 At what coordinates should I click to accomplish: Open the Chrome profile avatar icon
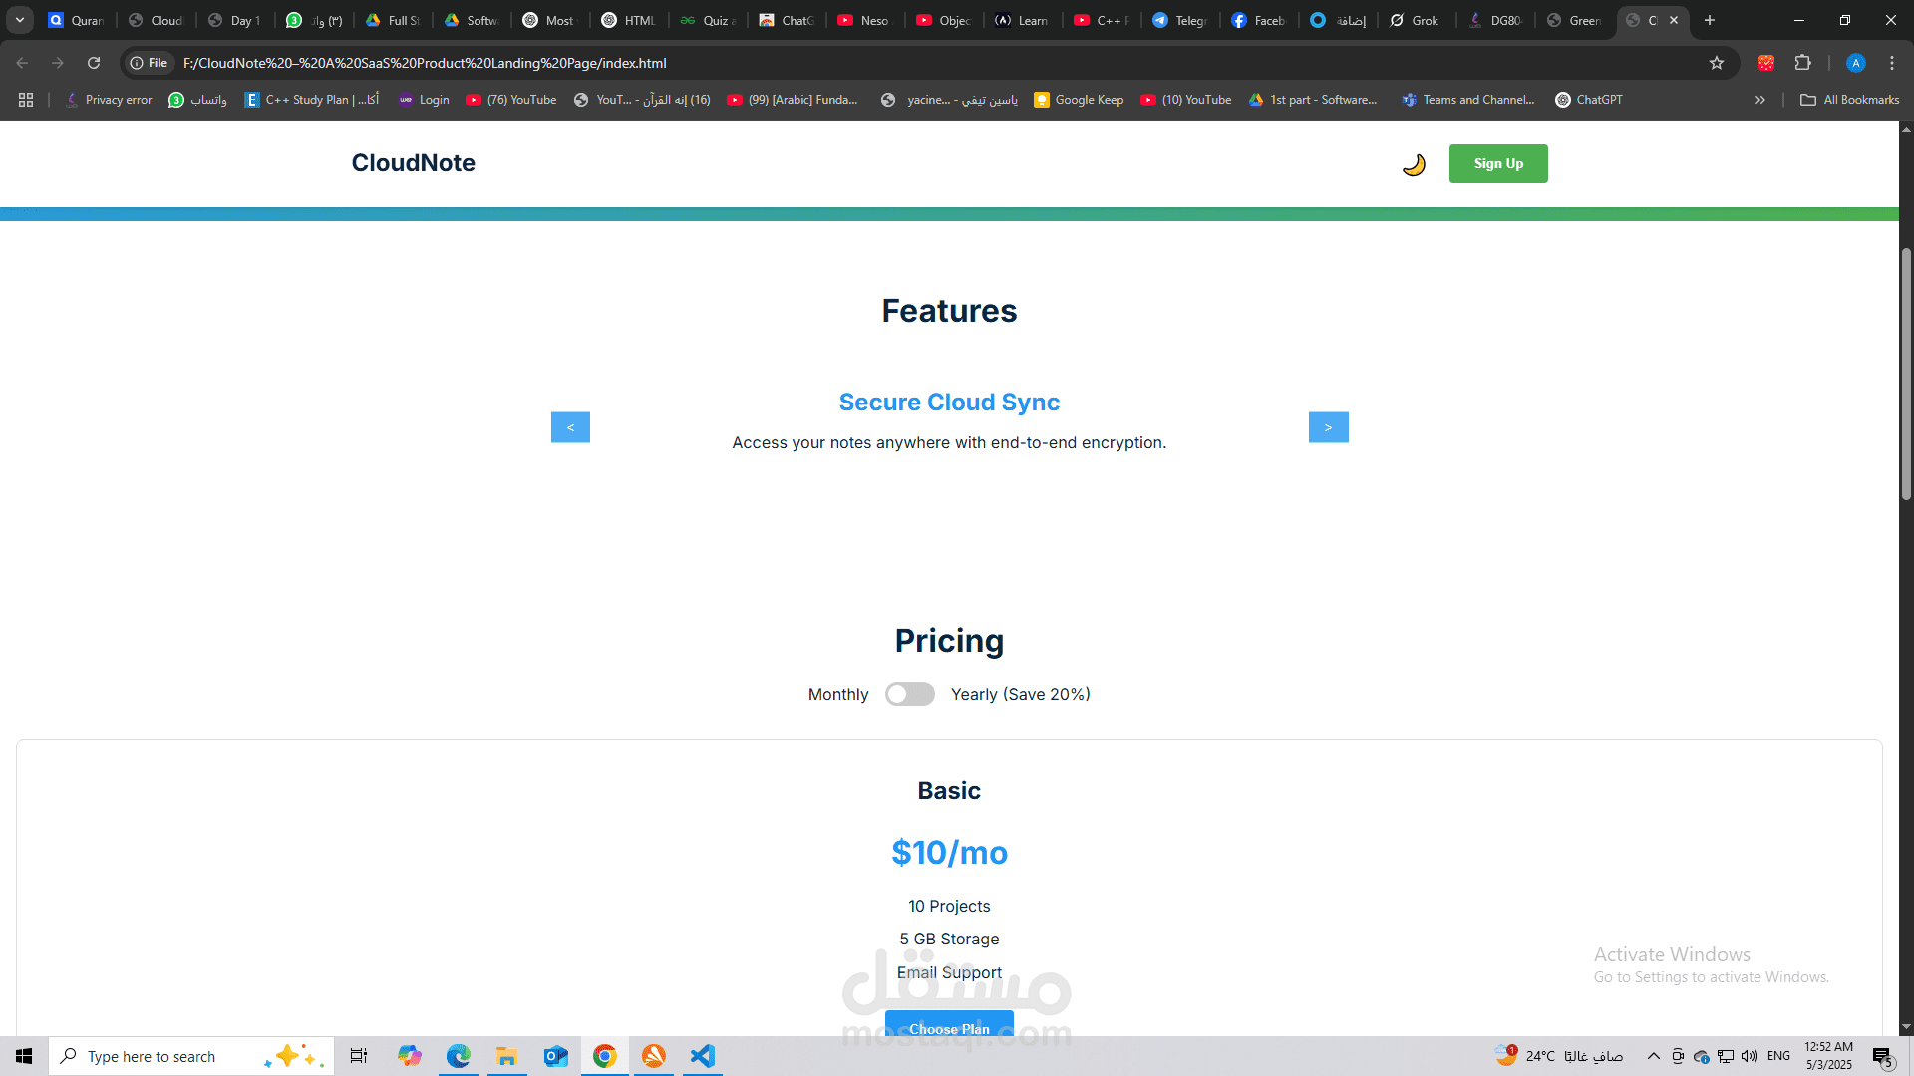1855,62
